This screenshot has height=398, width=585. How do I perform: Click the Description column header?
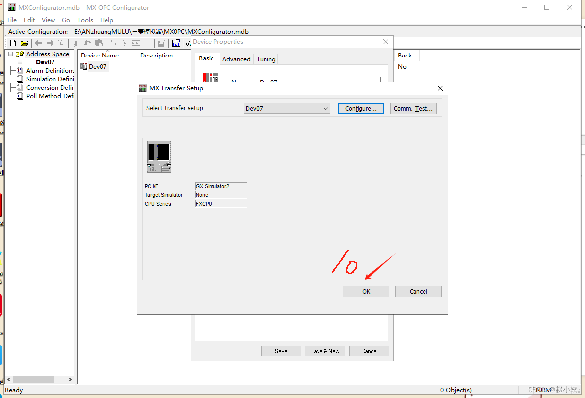157,55
